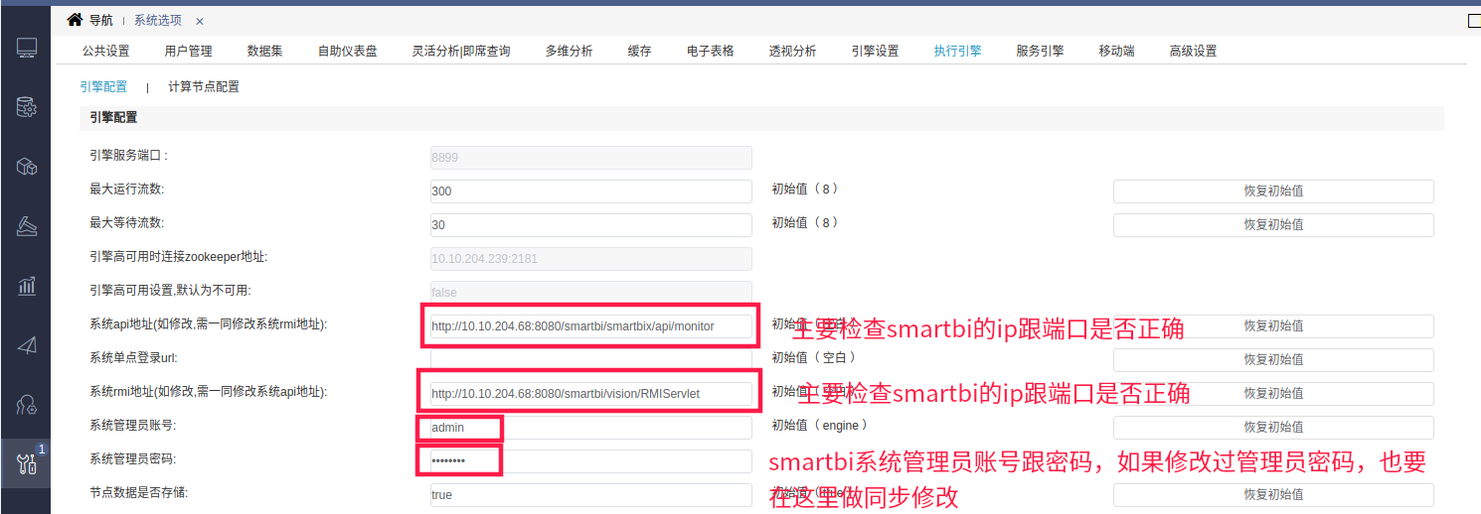Open the 缓存 tab
This screenshot has width=1481, height=514.
click(639, 51)
